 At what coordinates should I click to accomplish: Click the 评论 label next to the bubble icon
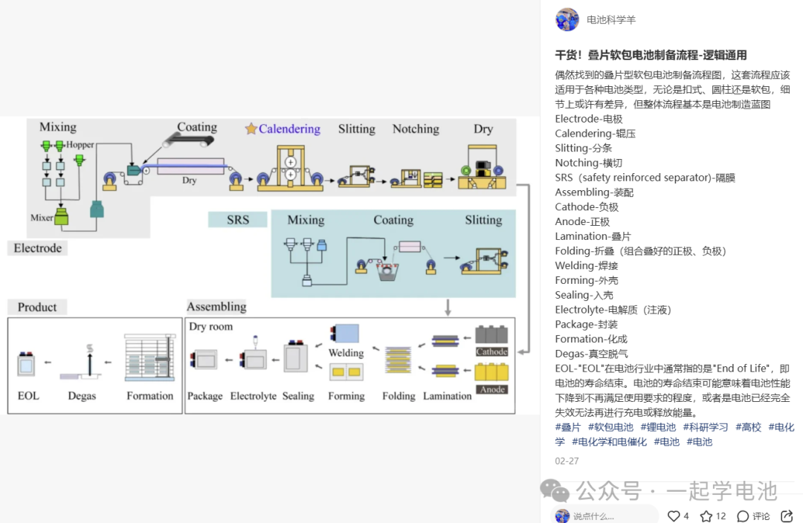[761, 516]
